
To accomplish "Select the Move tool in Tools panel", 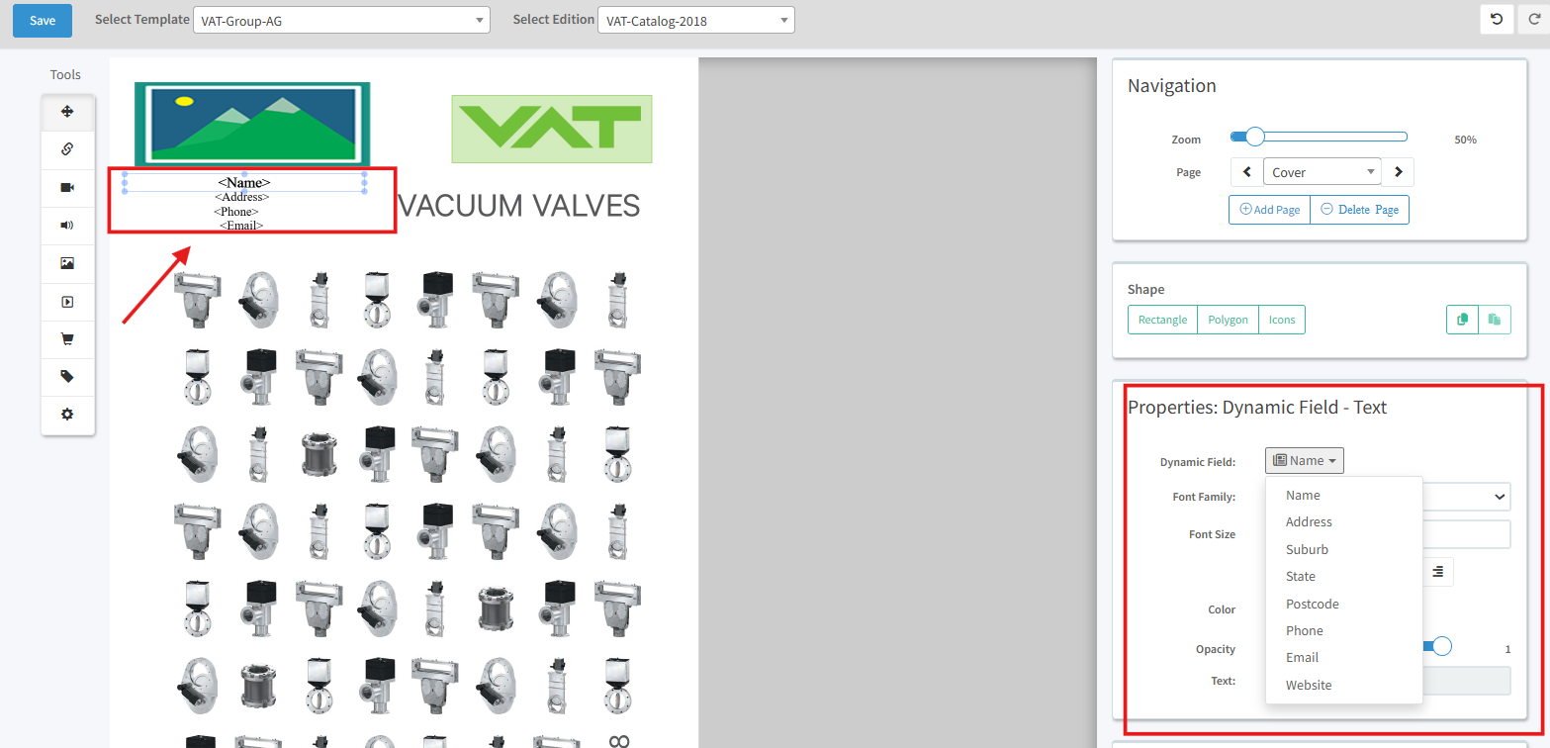I will point(67,112).
